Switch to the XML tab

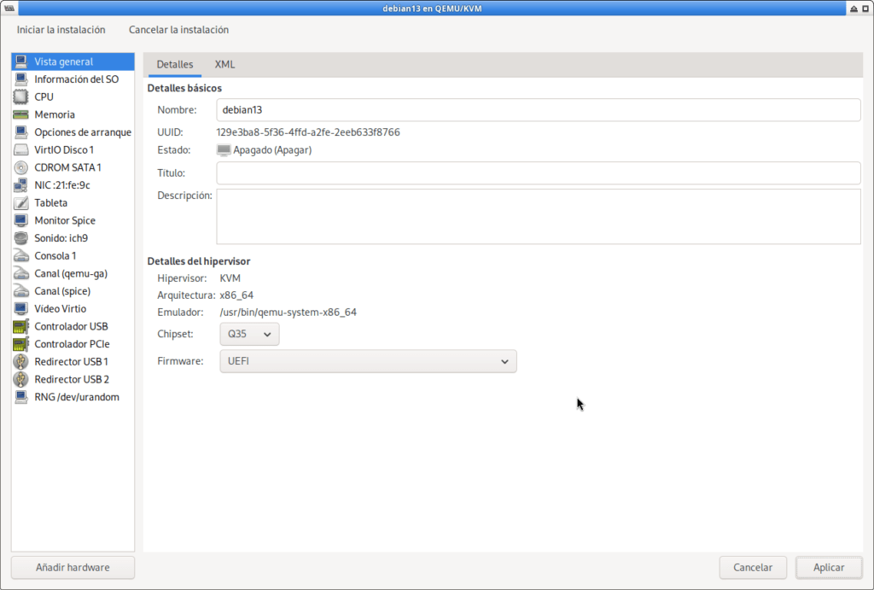click(x=224, y=65)
